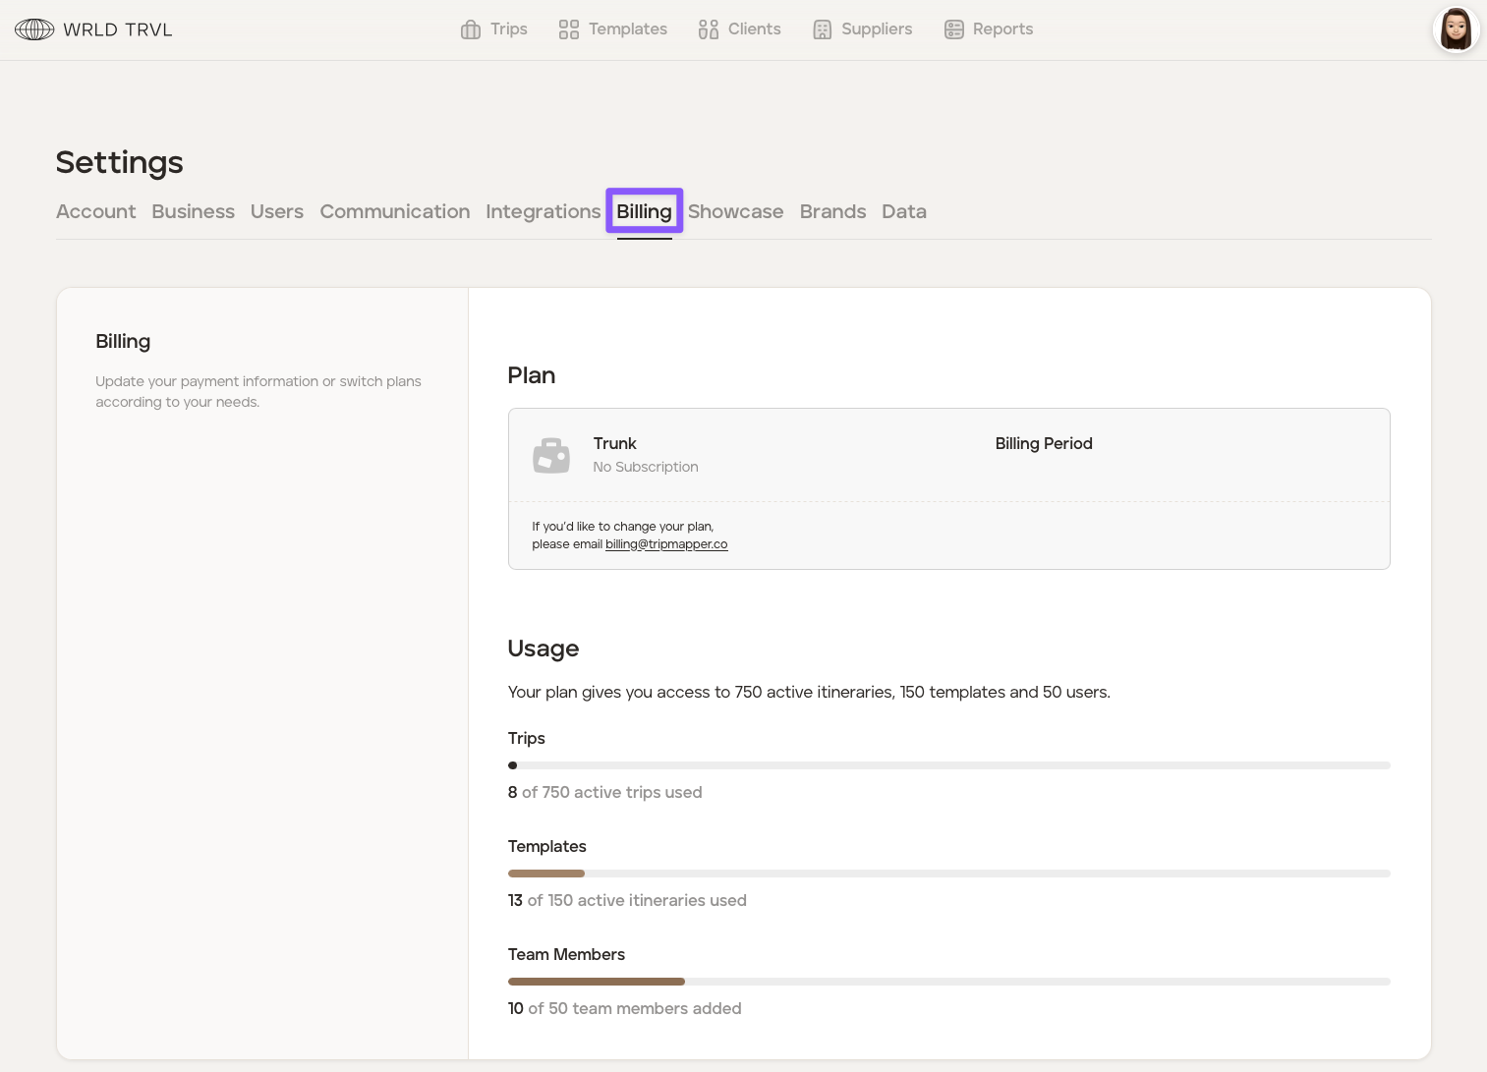Open the Integrations settings tab
The height and width of the screenshot is (1072, 1487).
(543, 211)
